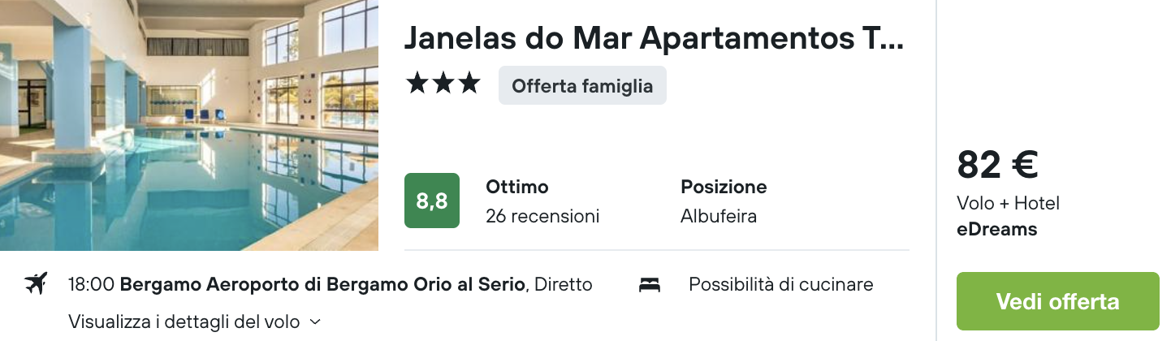Open the 26 recensioni reviews link

click(x=542, y=216)
